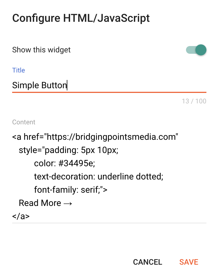
Task: Select the Title field label
Action: [x=18, y=70]
